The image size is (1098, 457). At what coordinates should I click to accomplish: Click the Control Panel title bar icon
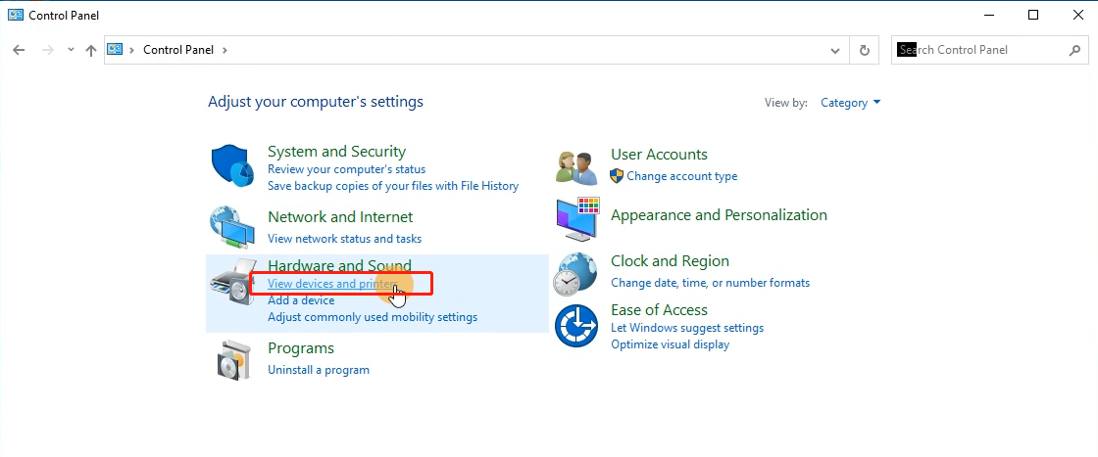(15, 15)
